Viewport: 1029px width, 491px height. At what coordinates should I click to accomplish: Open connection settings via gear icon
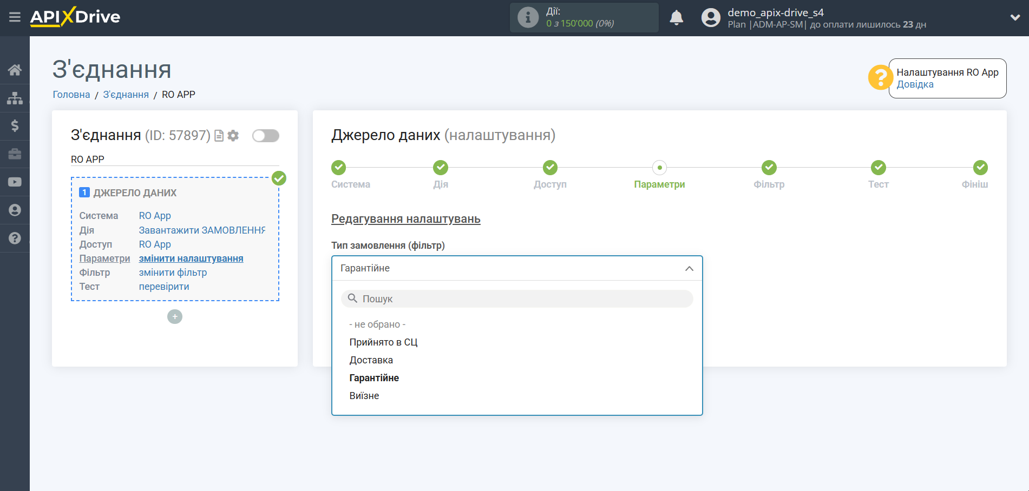pyautogui.click(x=233, y=135)
